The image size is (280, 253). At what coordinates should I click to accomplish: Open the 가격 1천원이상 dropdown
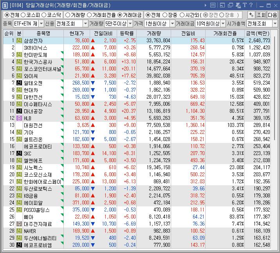pyautogui.click(x=172, y=23)
